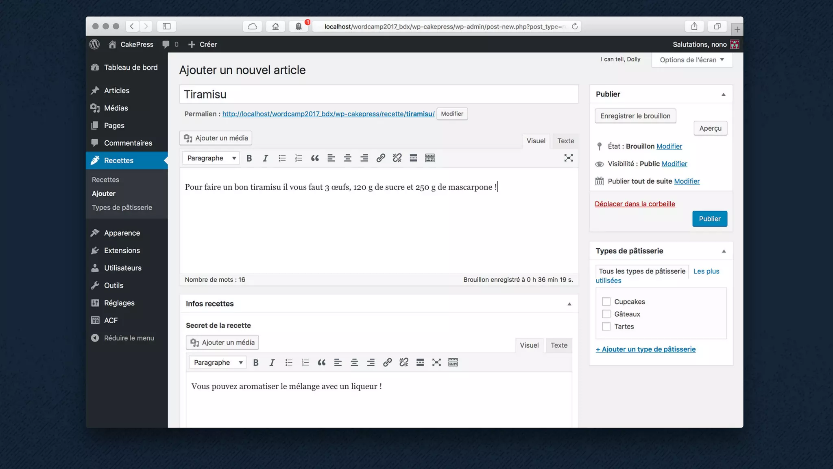Screen dimensions: 833x469
Task: Click Déplacer dans la corbeille link
Action: tap(635, 204)
